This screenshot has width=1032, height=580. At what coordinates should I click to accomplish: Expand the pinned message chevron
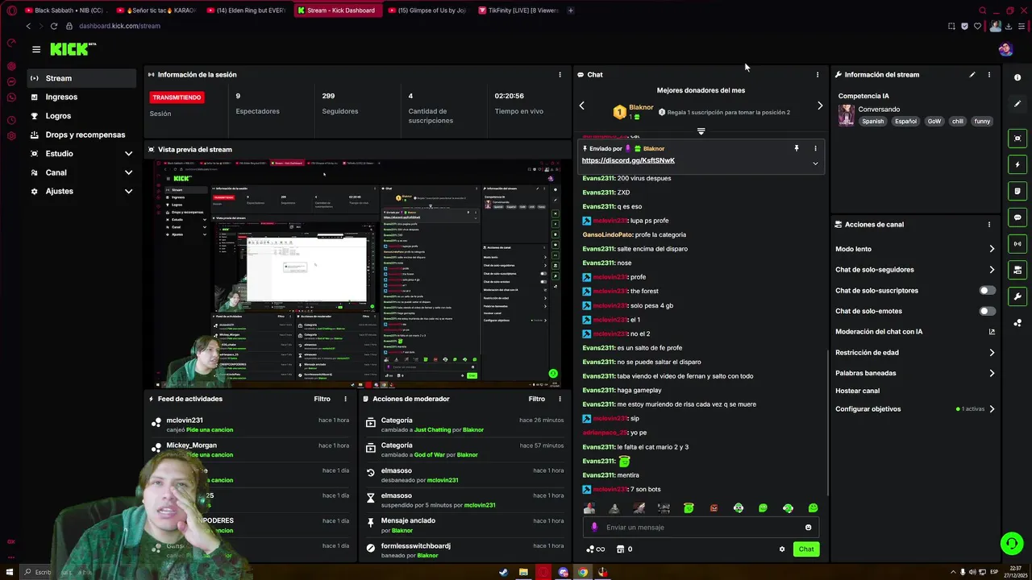click(815, 164)
